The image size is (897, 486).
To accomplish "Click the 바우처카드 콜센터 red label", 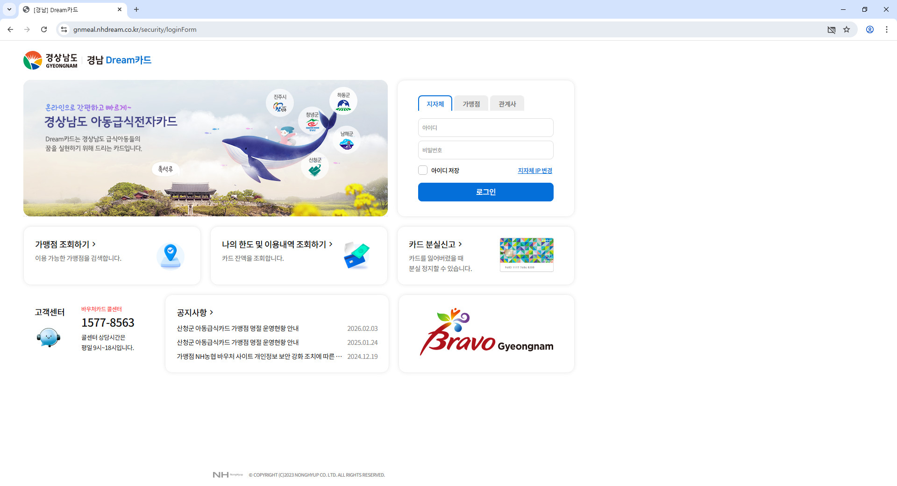I will pos(101,309).
